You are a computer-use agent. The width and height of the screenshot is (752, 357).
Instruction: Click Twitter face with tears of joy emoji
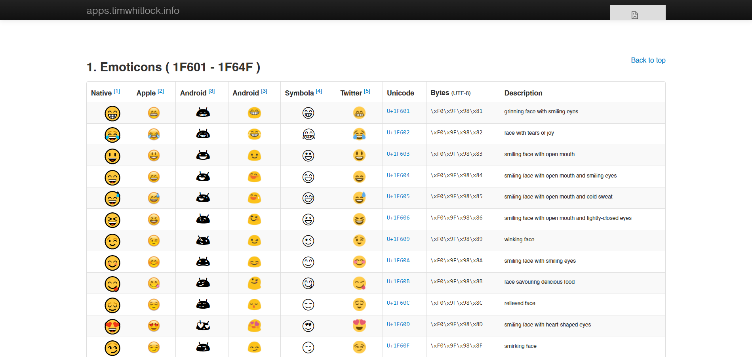359,134
